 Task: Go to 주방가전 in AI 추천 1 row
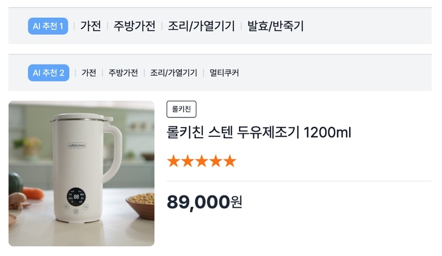134,26
